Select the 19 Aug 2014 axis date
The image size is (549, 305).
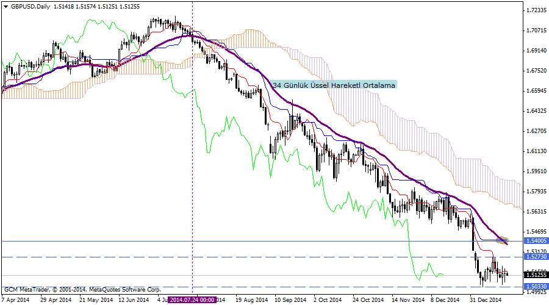pyautogui.click(x=251, y=300)
